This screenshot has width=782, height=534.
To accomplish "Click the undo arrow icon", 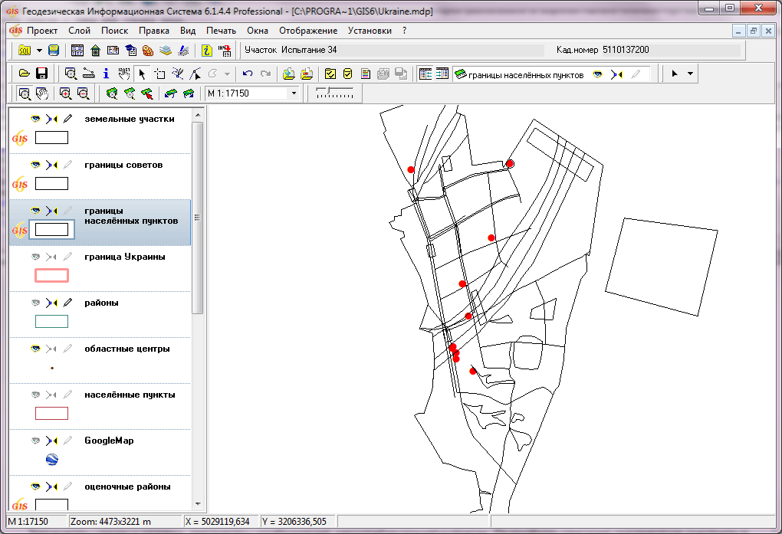I will pyautogui.click(x=247, y=74).
